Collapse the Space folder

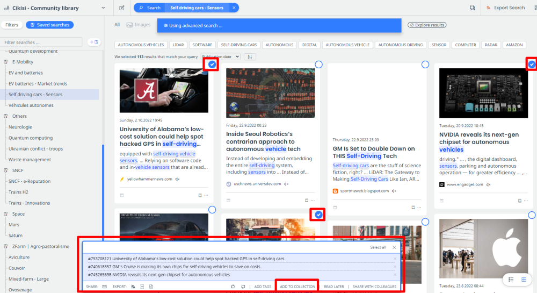[x=6, y=214]
